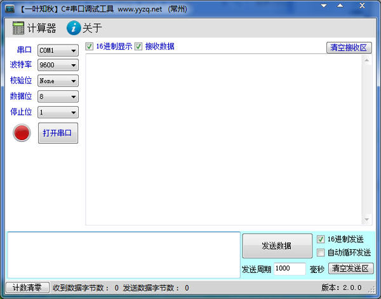The image size is (381, 299).
Task: Click 发送数据字节数 status label
Action: [x=151, y=288]
